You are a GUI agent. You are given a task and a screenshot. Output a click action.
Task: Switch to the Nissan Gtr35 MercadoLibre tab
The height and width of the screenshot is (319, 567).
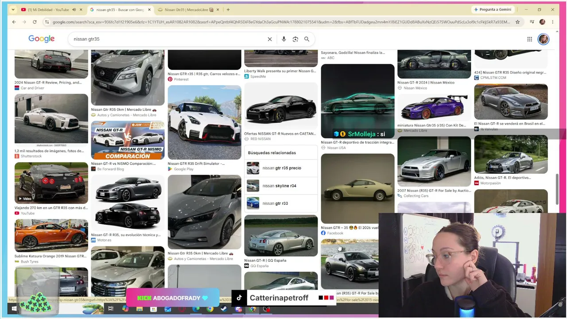(189, 10)
